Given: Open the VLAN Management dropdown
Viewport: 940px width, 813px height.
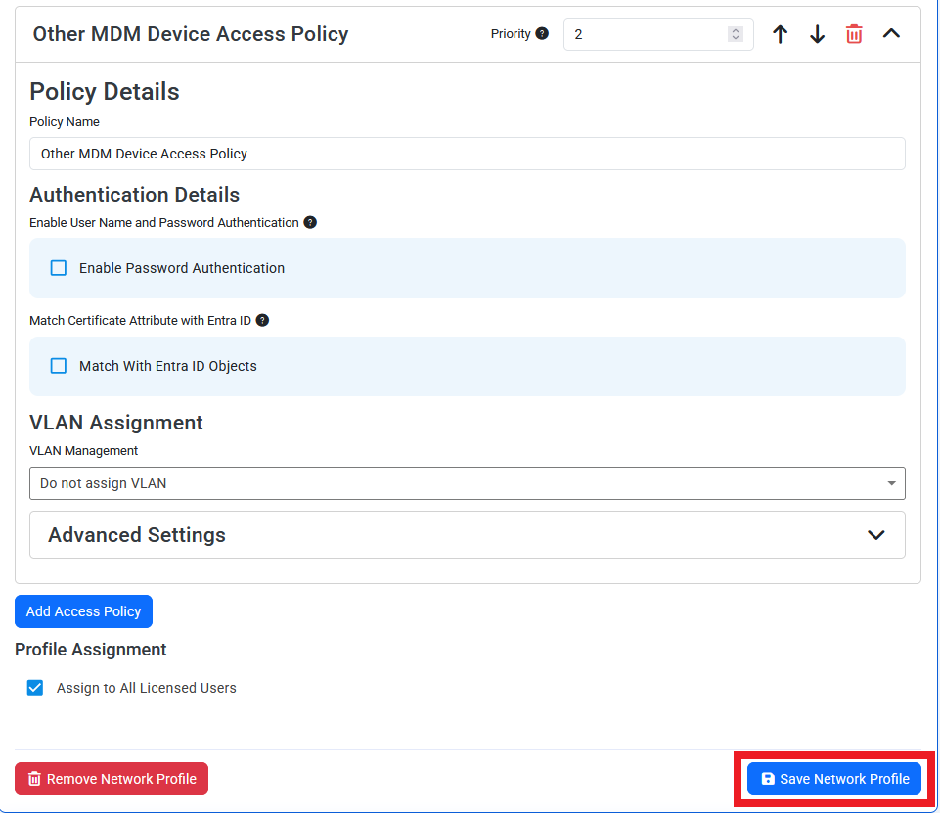Looking at the screenshot, I should coord(467,483).
